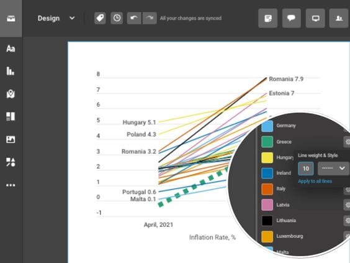Select the text tool Aa icon
350x263 pixels.
tap(11, 48)
